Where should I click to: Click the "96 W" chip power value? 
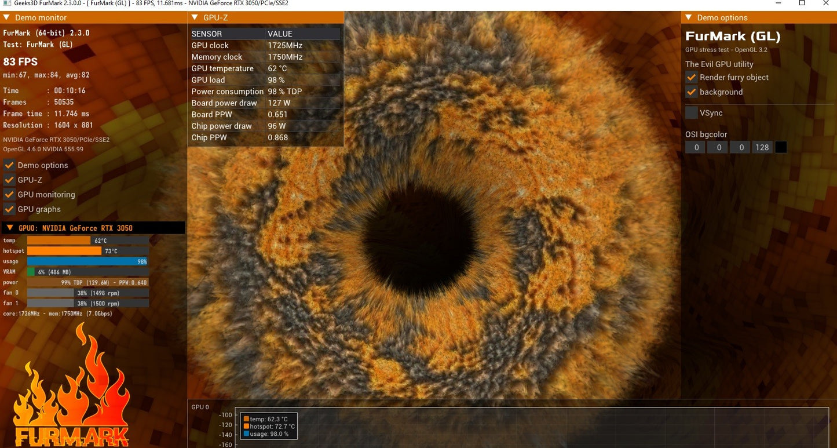click(277, 126)
